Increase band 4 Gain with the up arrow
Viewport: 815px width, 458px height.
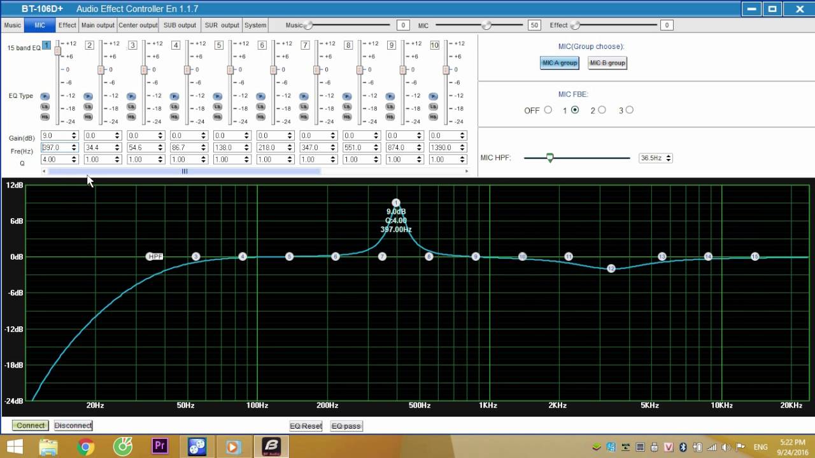click(x=204, y=134)
